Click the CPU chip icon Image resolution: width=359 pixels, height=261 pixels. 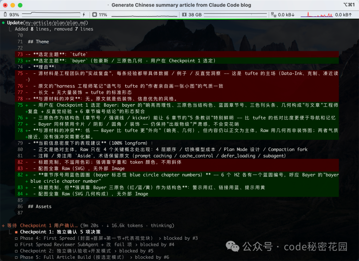click(x=94, y=15)
